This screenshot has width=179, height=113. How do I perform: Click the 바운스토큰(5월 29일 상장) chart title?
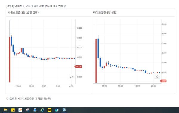[23, 13]
